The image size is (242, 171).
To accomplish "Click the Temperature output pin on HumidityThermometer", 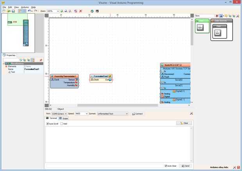I will tap(78, 82).
